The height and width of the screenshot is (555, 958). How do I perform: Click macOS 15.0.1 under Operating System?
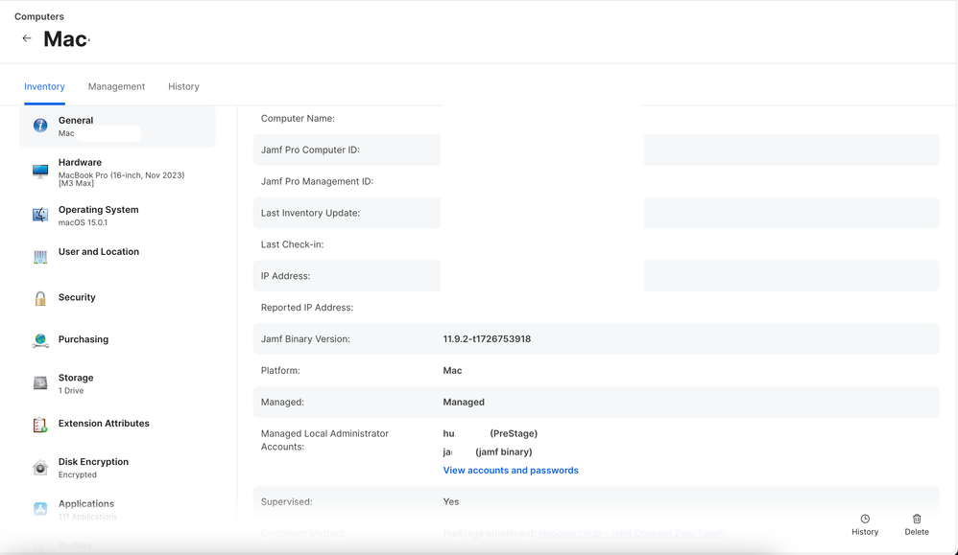(83, 222)
